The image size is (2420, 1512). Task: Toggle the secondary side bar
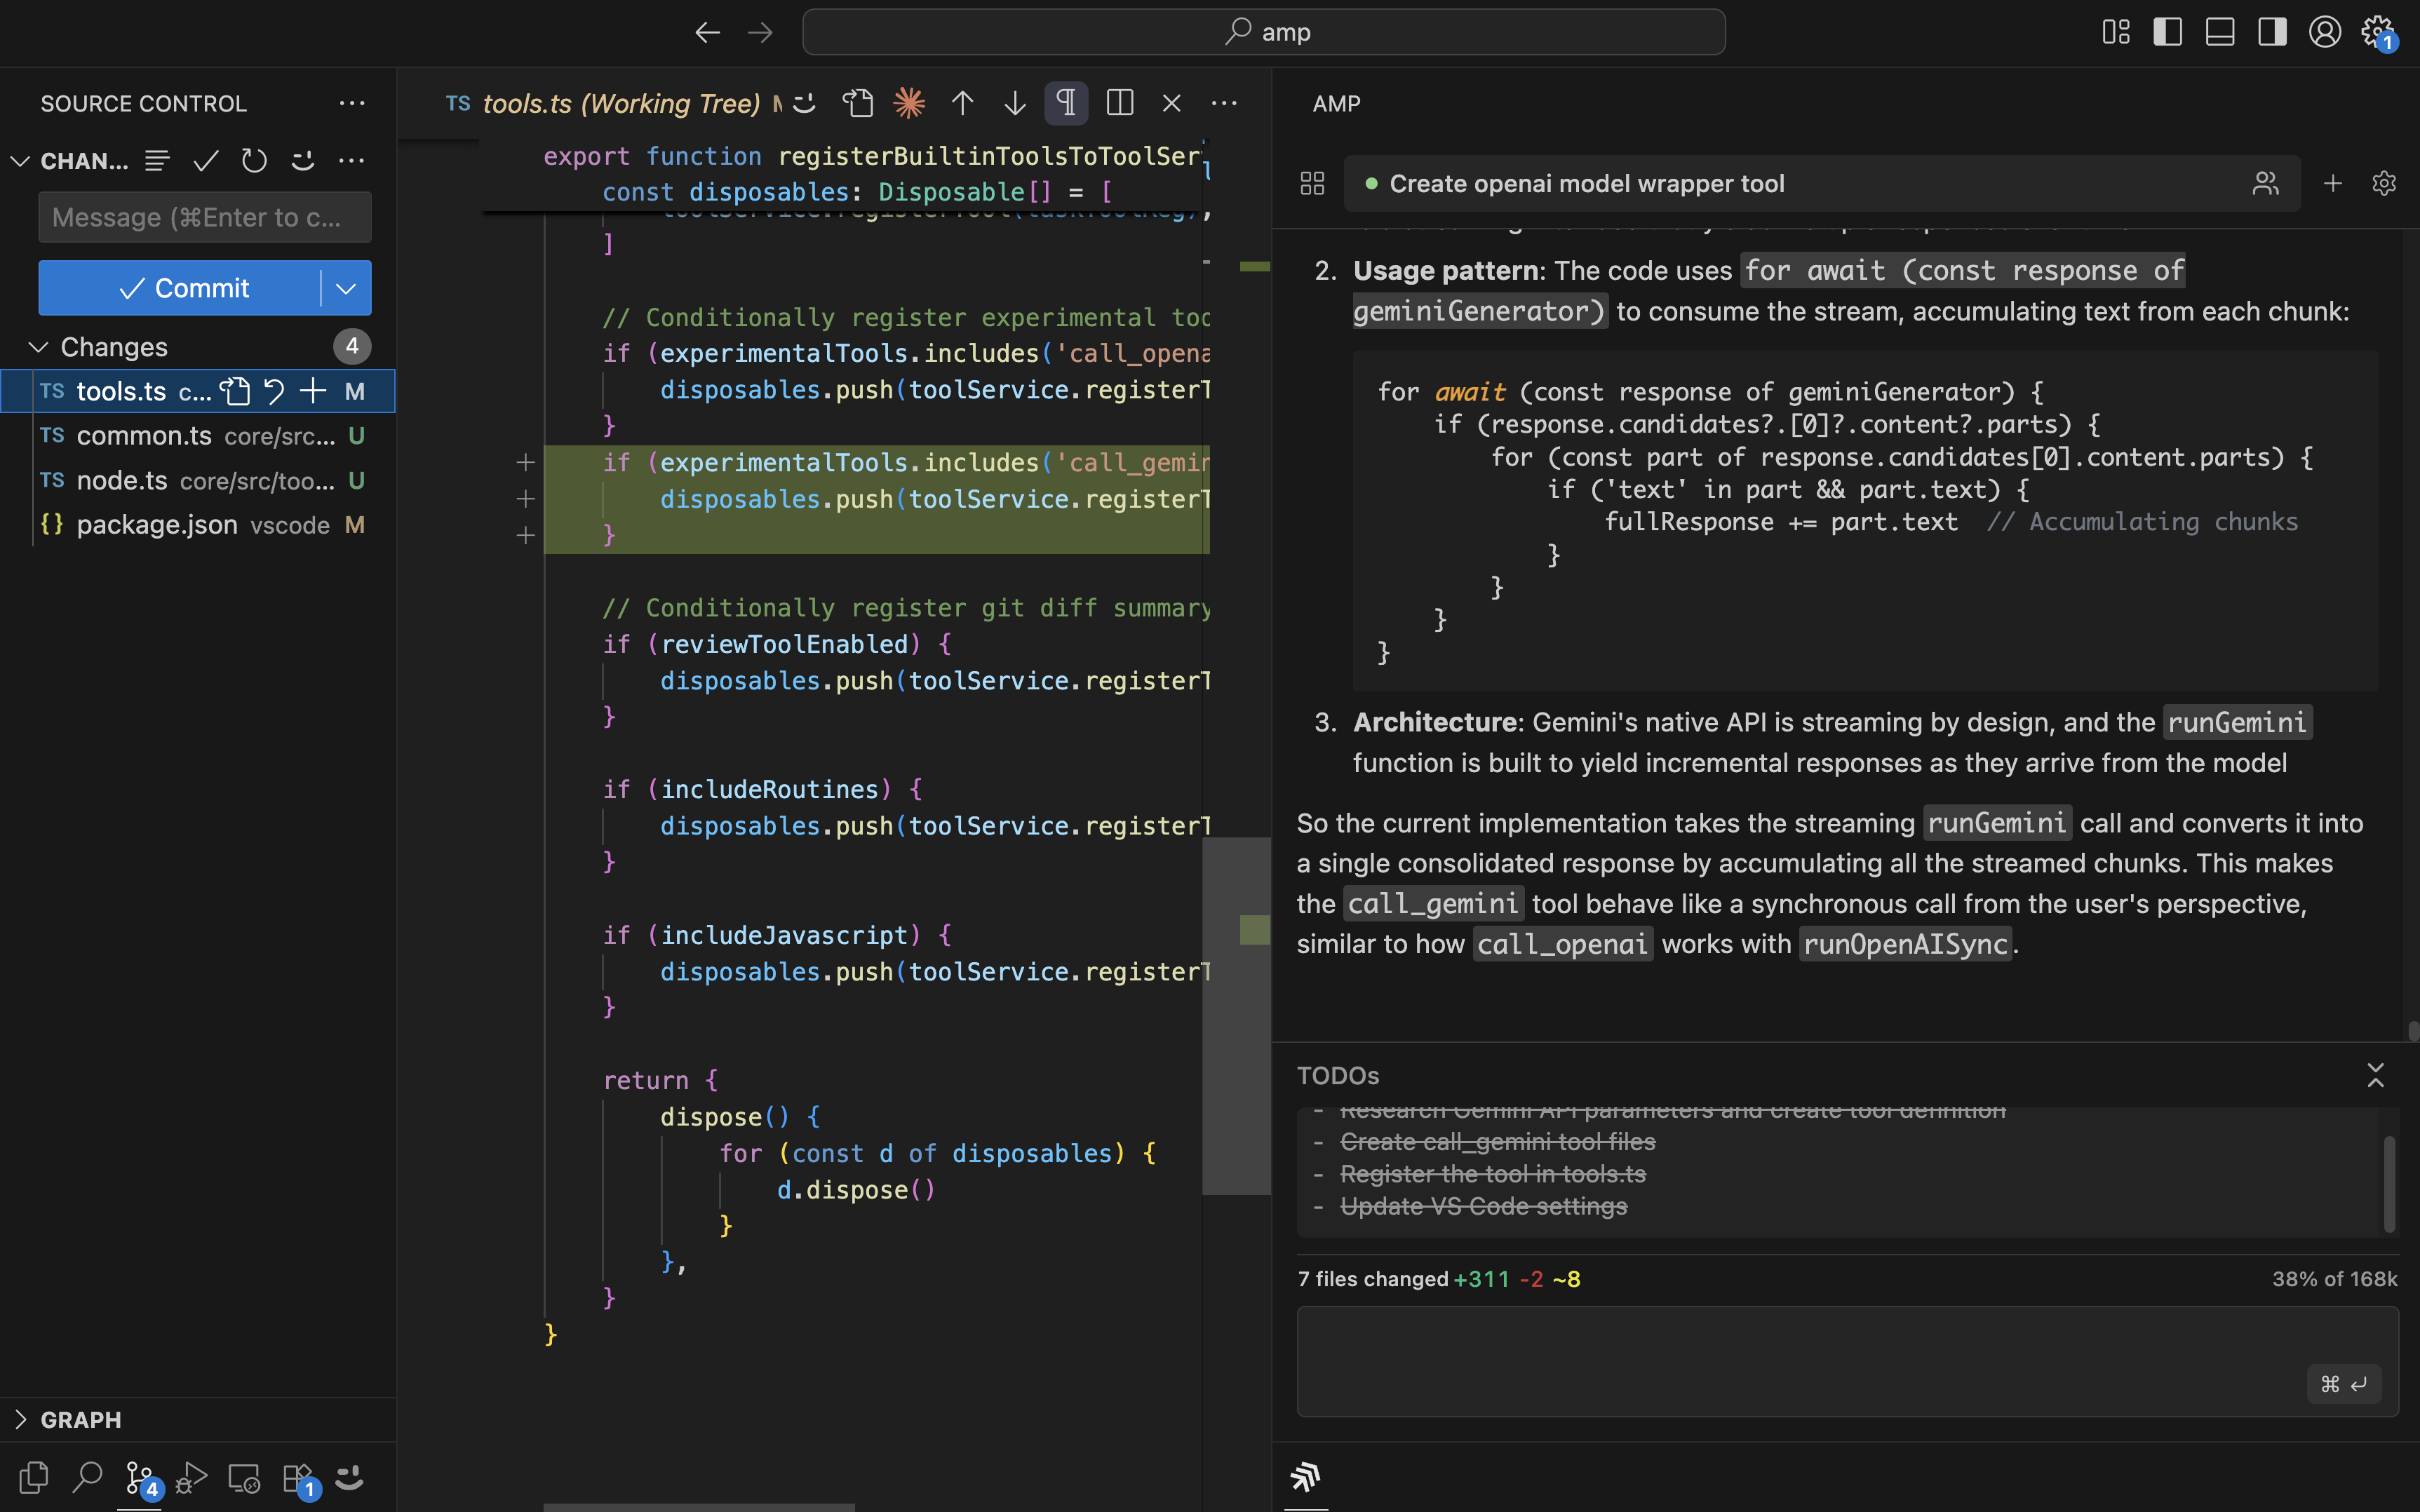point(2272,32)
